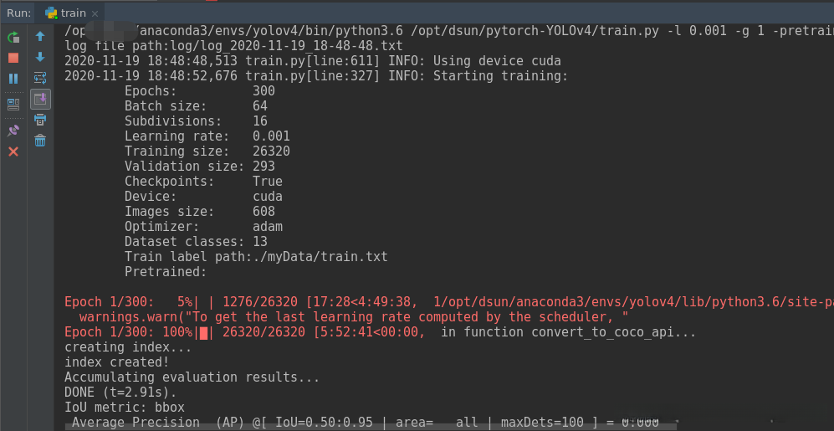Close the Run panel with red X
The image size is (834, 431).
point(13,151)
